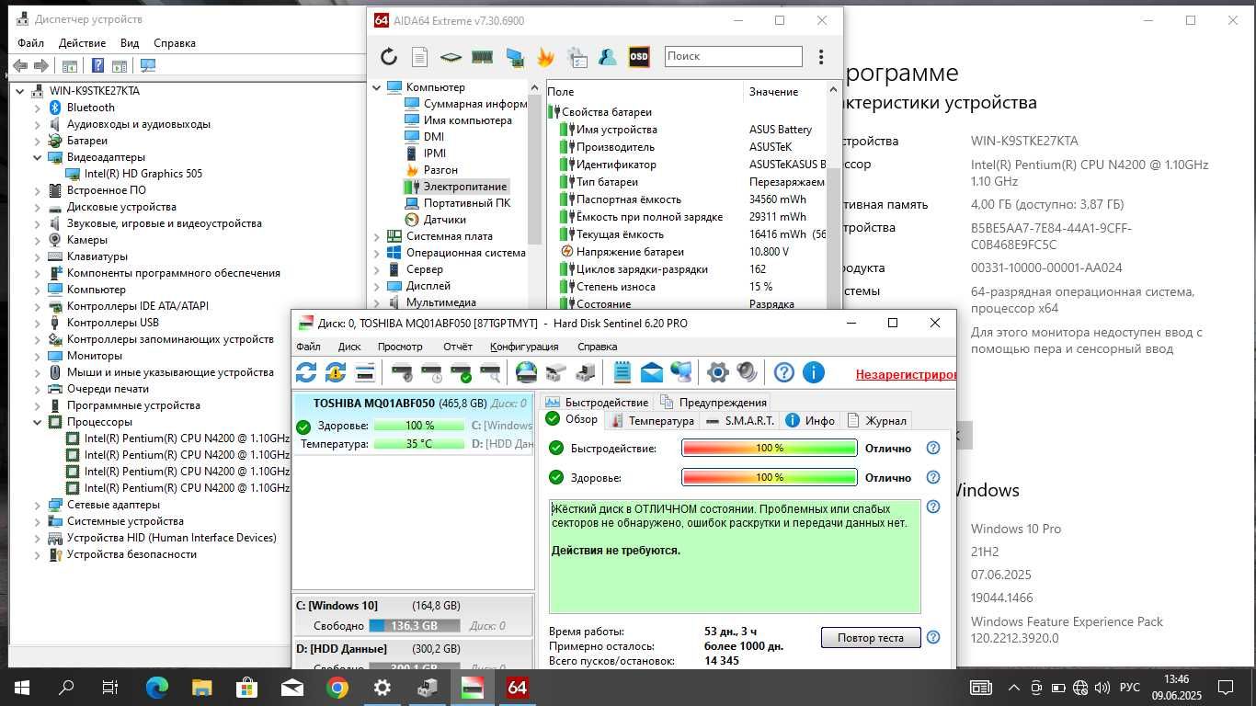Collapse the Процессоры node in Device Manager

[38, 422]
